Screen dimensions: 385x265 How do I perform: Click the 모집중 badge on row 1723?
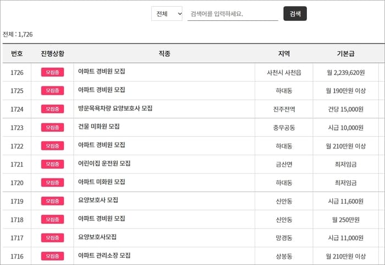pyautogui.click(x=53, y=127)
